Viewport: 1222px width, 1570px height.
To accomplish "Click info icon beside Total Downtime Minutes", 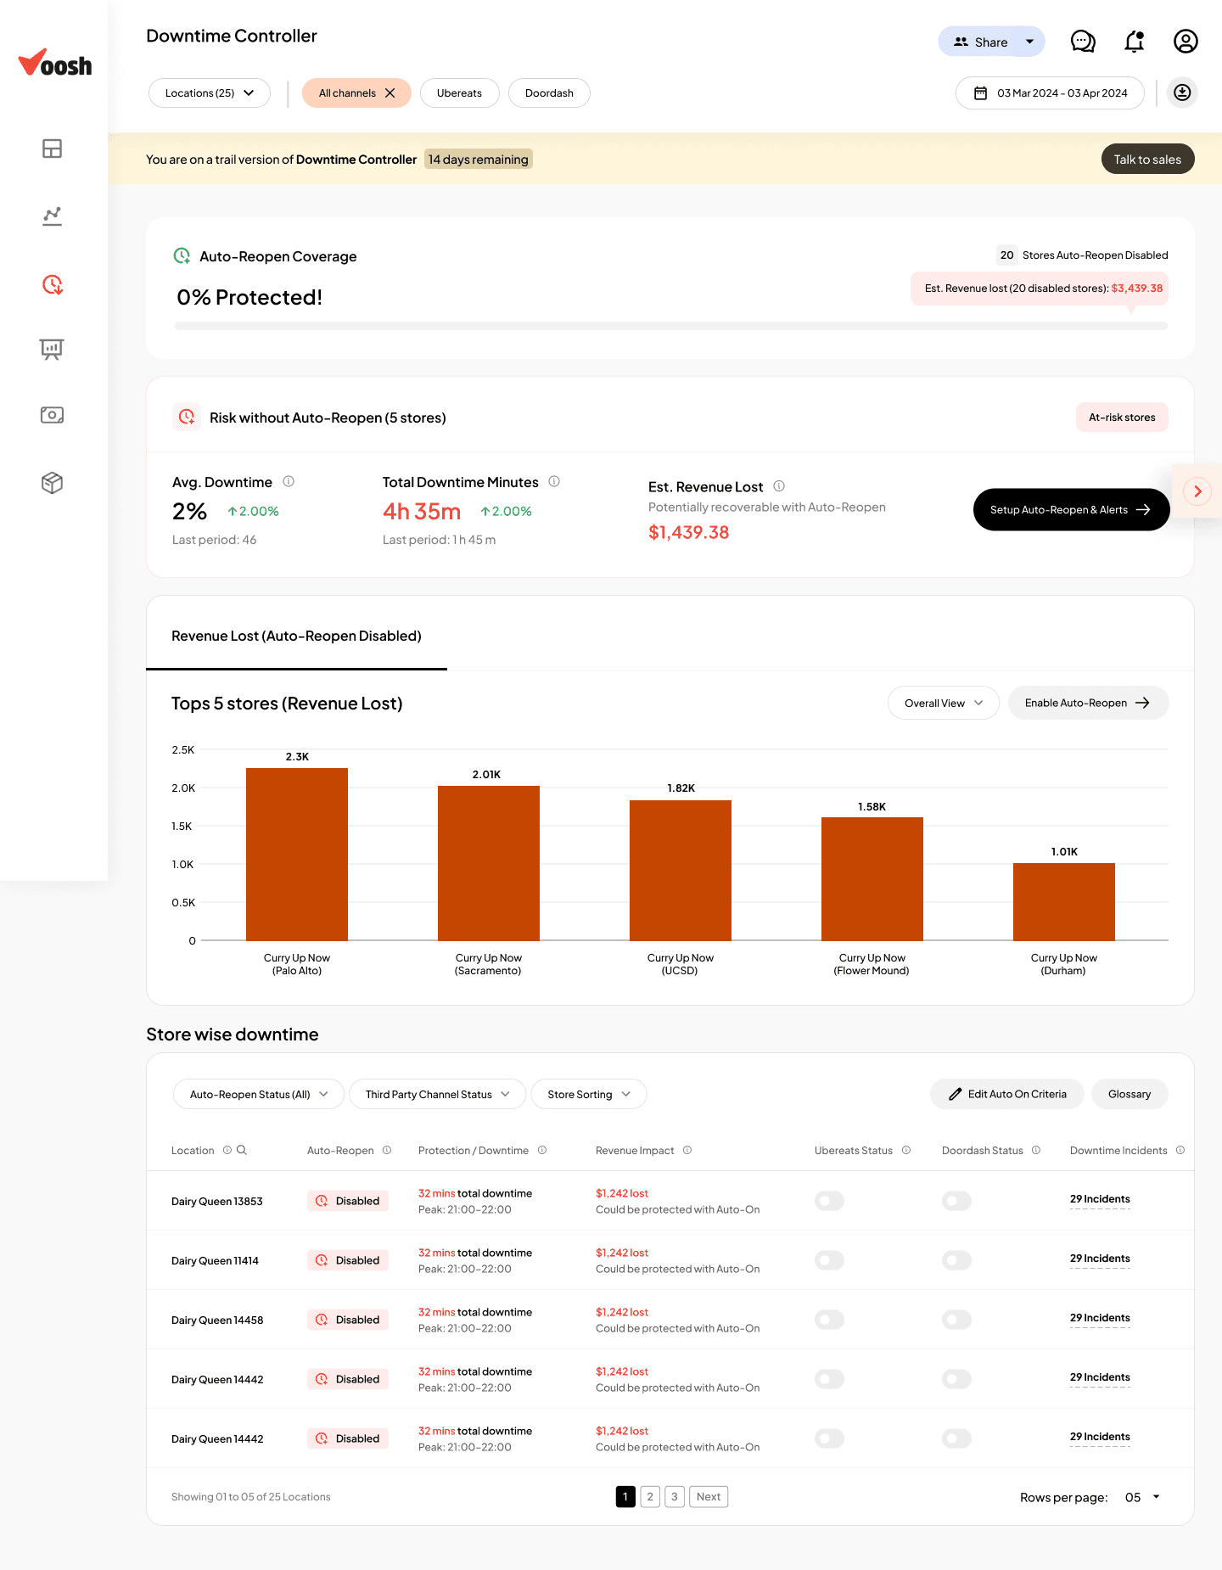I will (x=554, y=481).
